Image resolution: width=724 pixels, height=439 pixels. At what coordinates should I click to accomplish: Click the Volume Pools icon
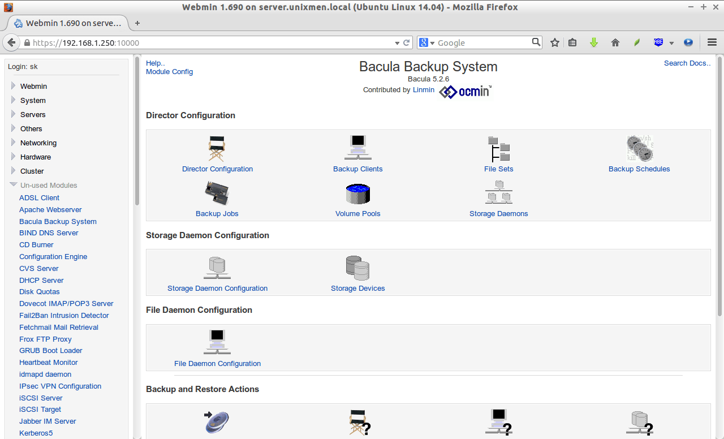pyautogui.click(x=357, y=194)
